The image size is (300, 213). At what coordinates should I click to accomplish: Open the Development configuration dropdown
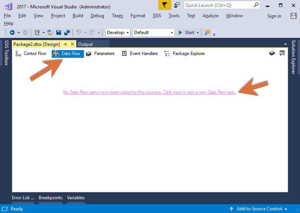point(118,33)
